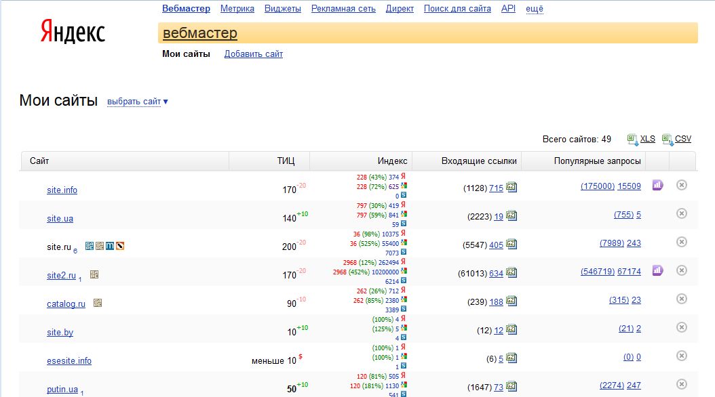Click incoming links count 634
The width and height of the screenshot is (715, 397).
pos(496,274)
